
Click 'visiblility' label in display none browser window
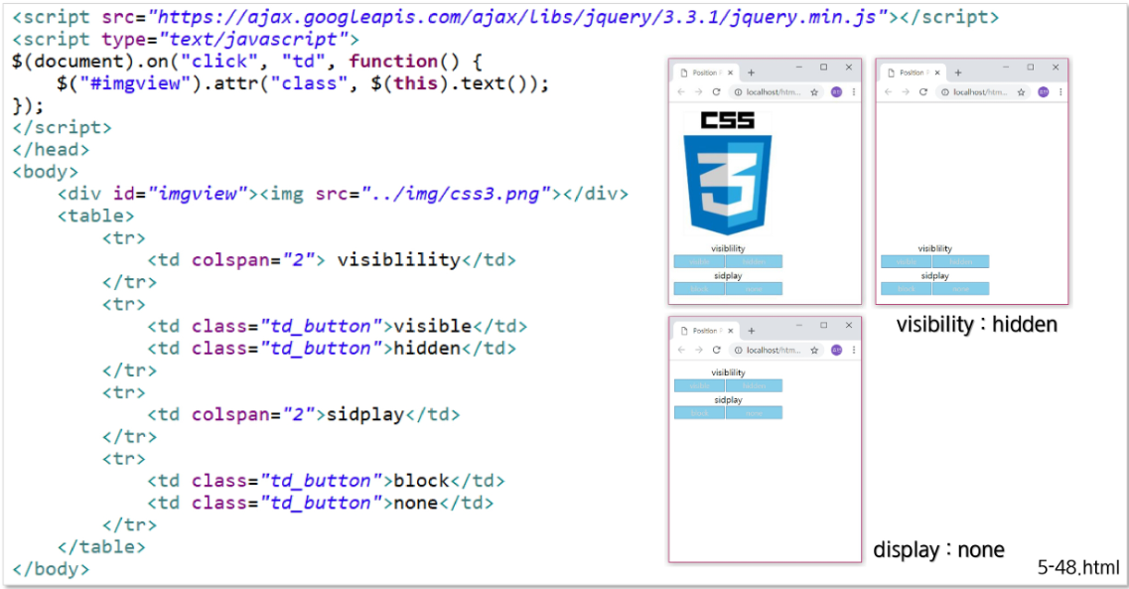pyautogui.click(x=728, y=372)
